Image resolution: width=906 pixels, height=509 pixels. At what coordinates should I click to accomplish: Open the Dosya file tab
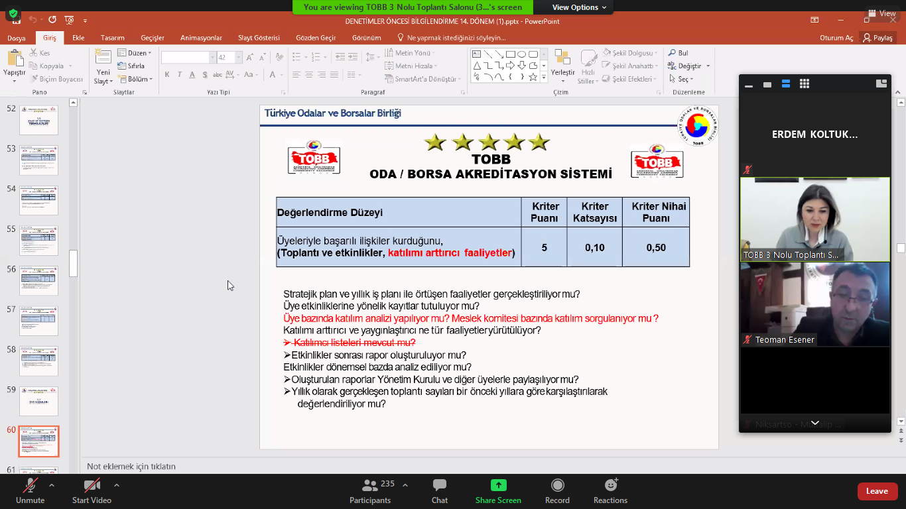(17, 38)
